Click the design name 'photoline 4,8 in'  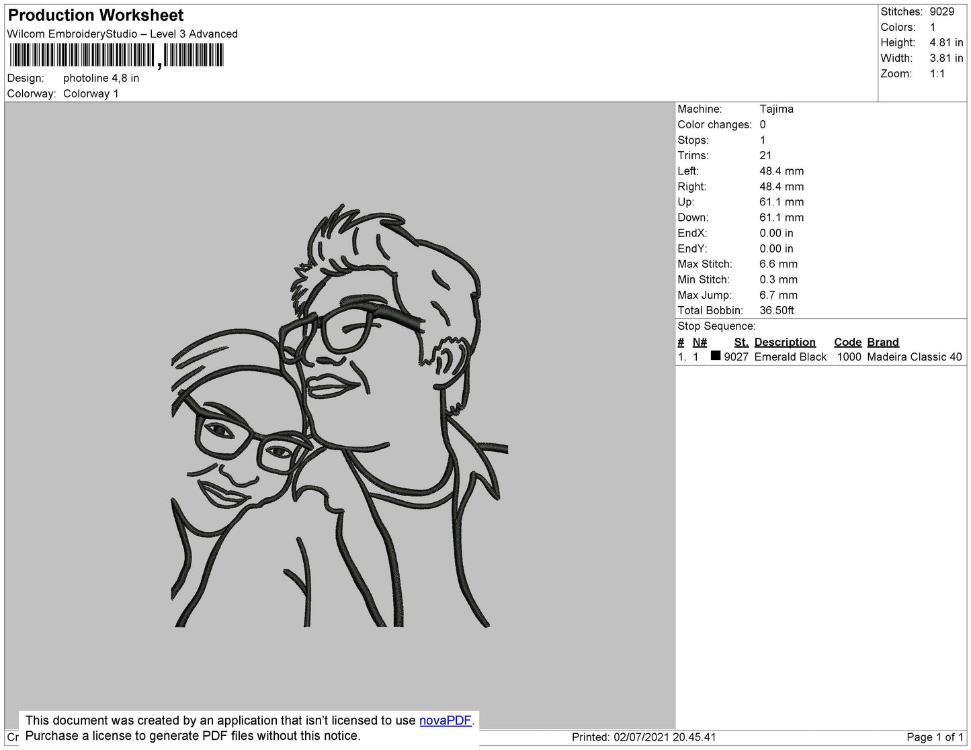101,78
